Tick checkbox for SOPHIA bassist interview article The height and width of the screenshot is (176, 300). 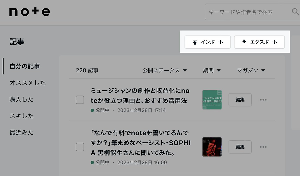tap(80, 147)
